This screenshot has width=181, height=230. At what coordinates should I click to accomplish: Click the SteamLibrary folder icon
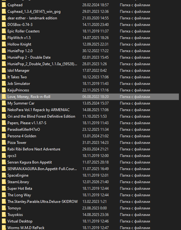click(x=4, y=182)
